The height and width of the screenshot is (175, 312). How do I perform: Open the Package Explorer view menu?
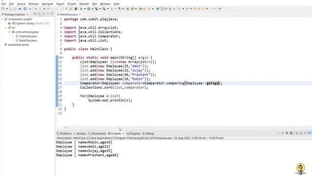point(43,14)
